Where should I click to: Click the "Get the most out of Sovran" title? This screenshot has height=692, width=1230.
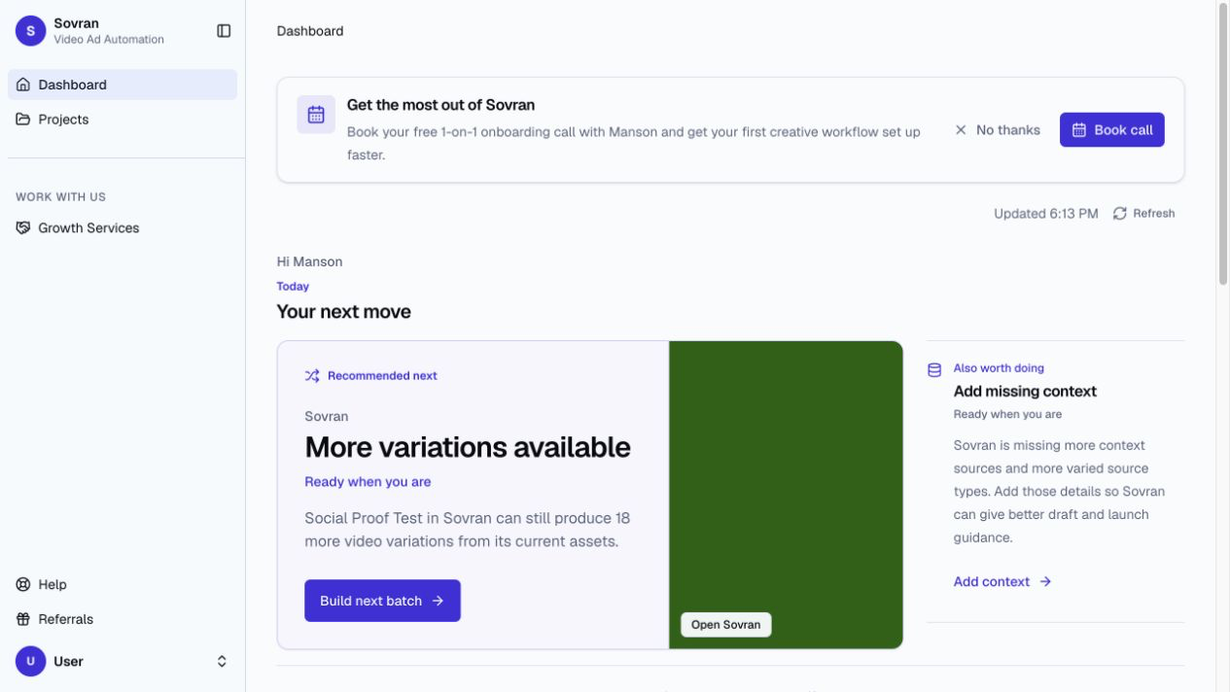440,105
